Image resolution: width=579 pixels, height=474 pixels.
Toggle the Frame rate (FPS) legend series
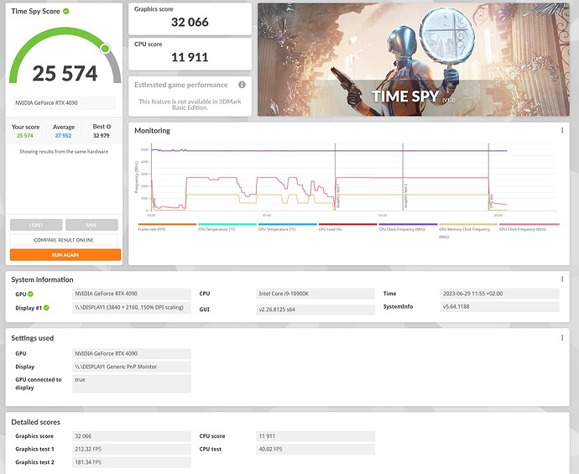point(166,228)
